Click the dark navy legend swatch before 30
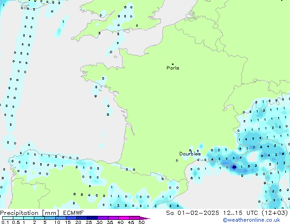The height and width of the screenshot is (224, 290). (x=92, y=218)
